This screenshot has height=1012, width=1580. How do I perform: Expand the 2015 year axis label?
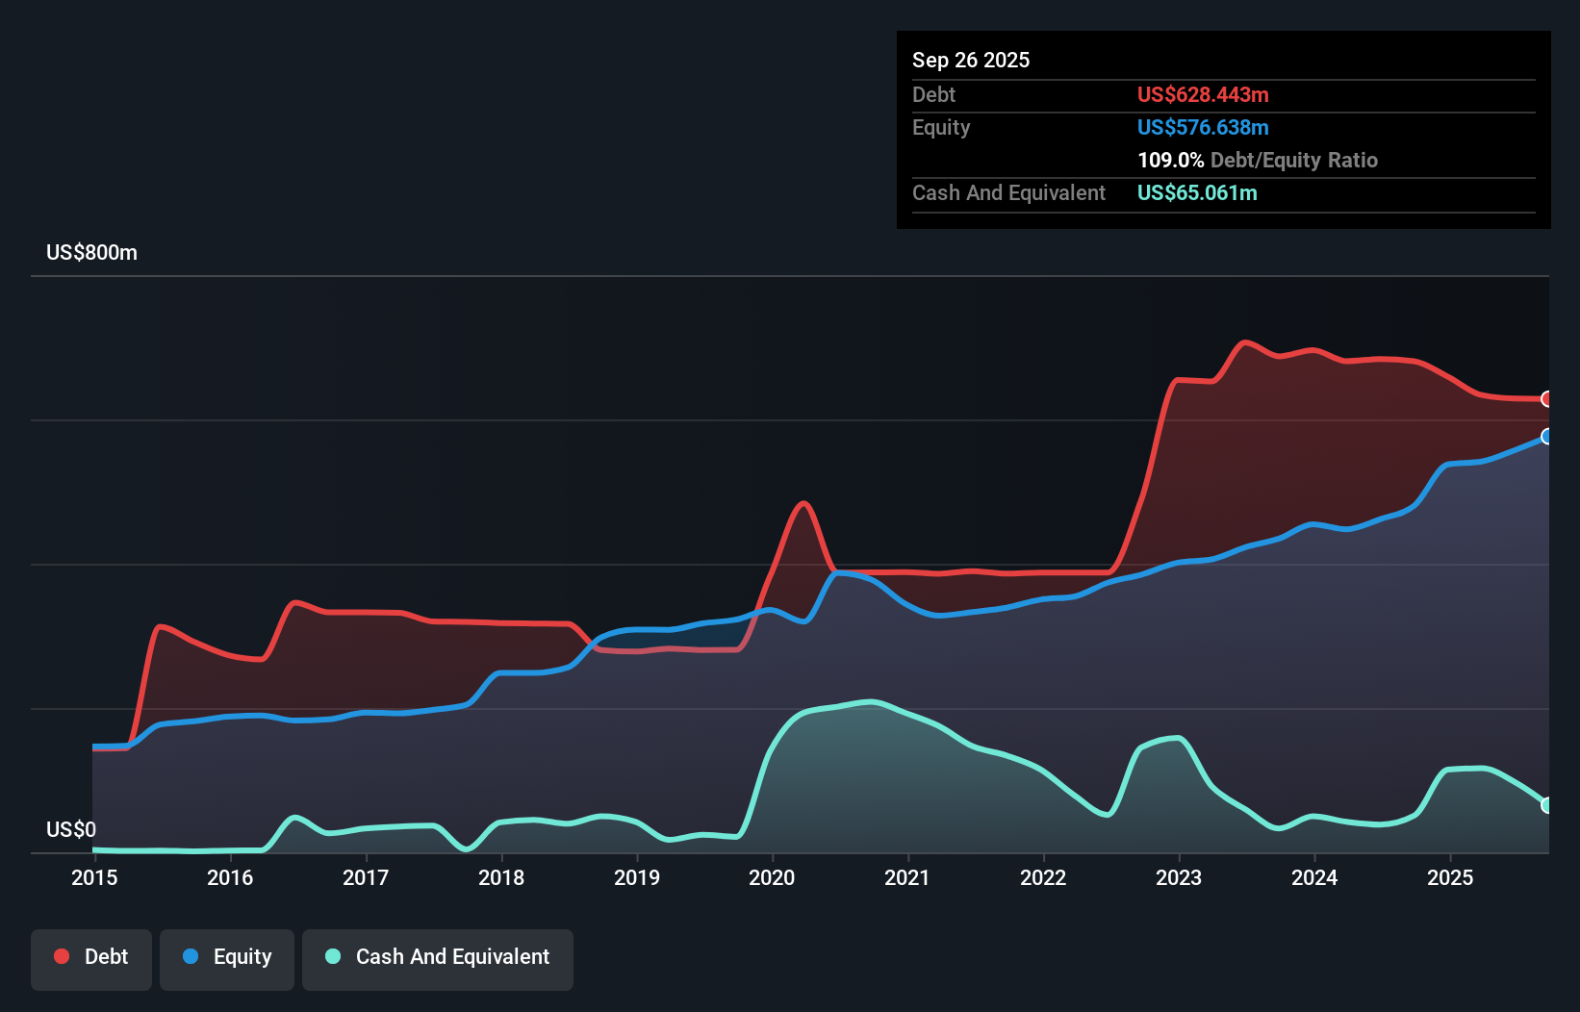point(92,878)
